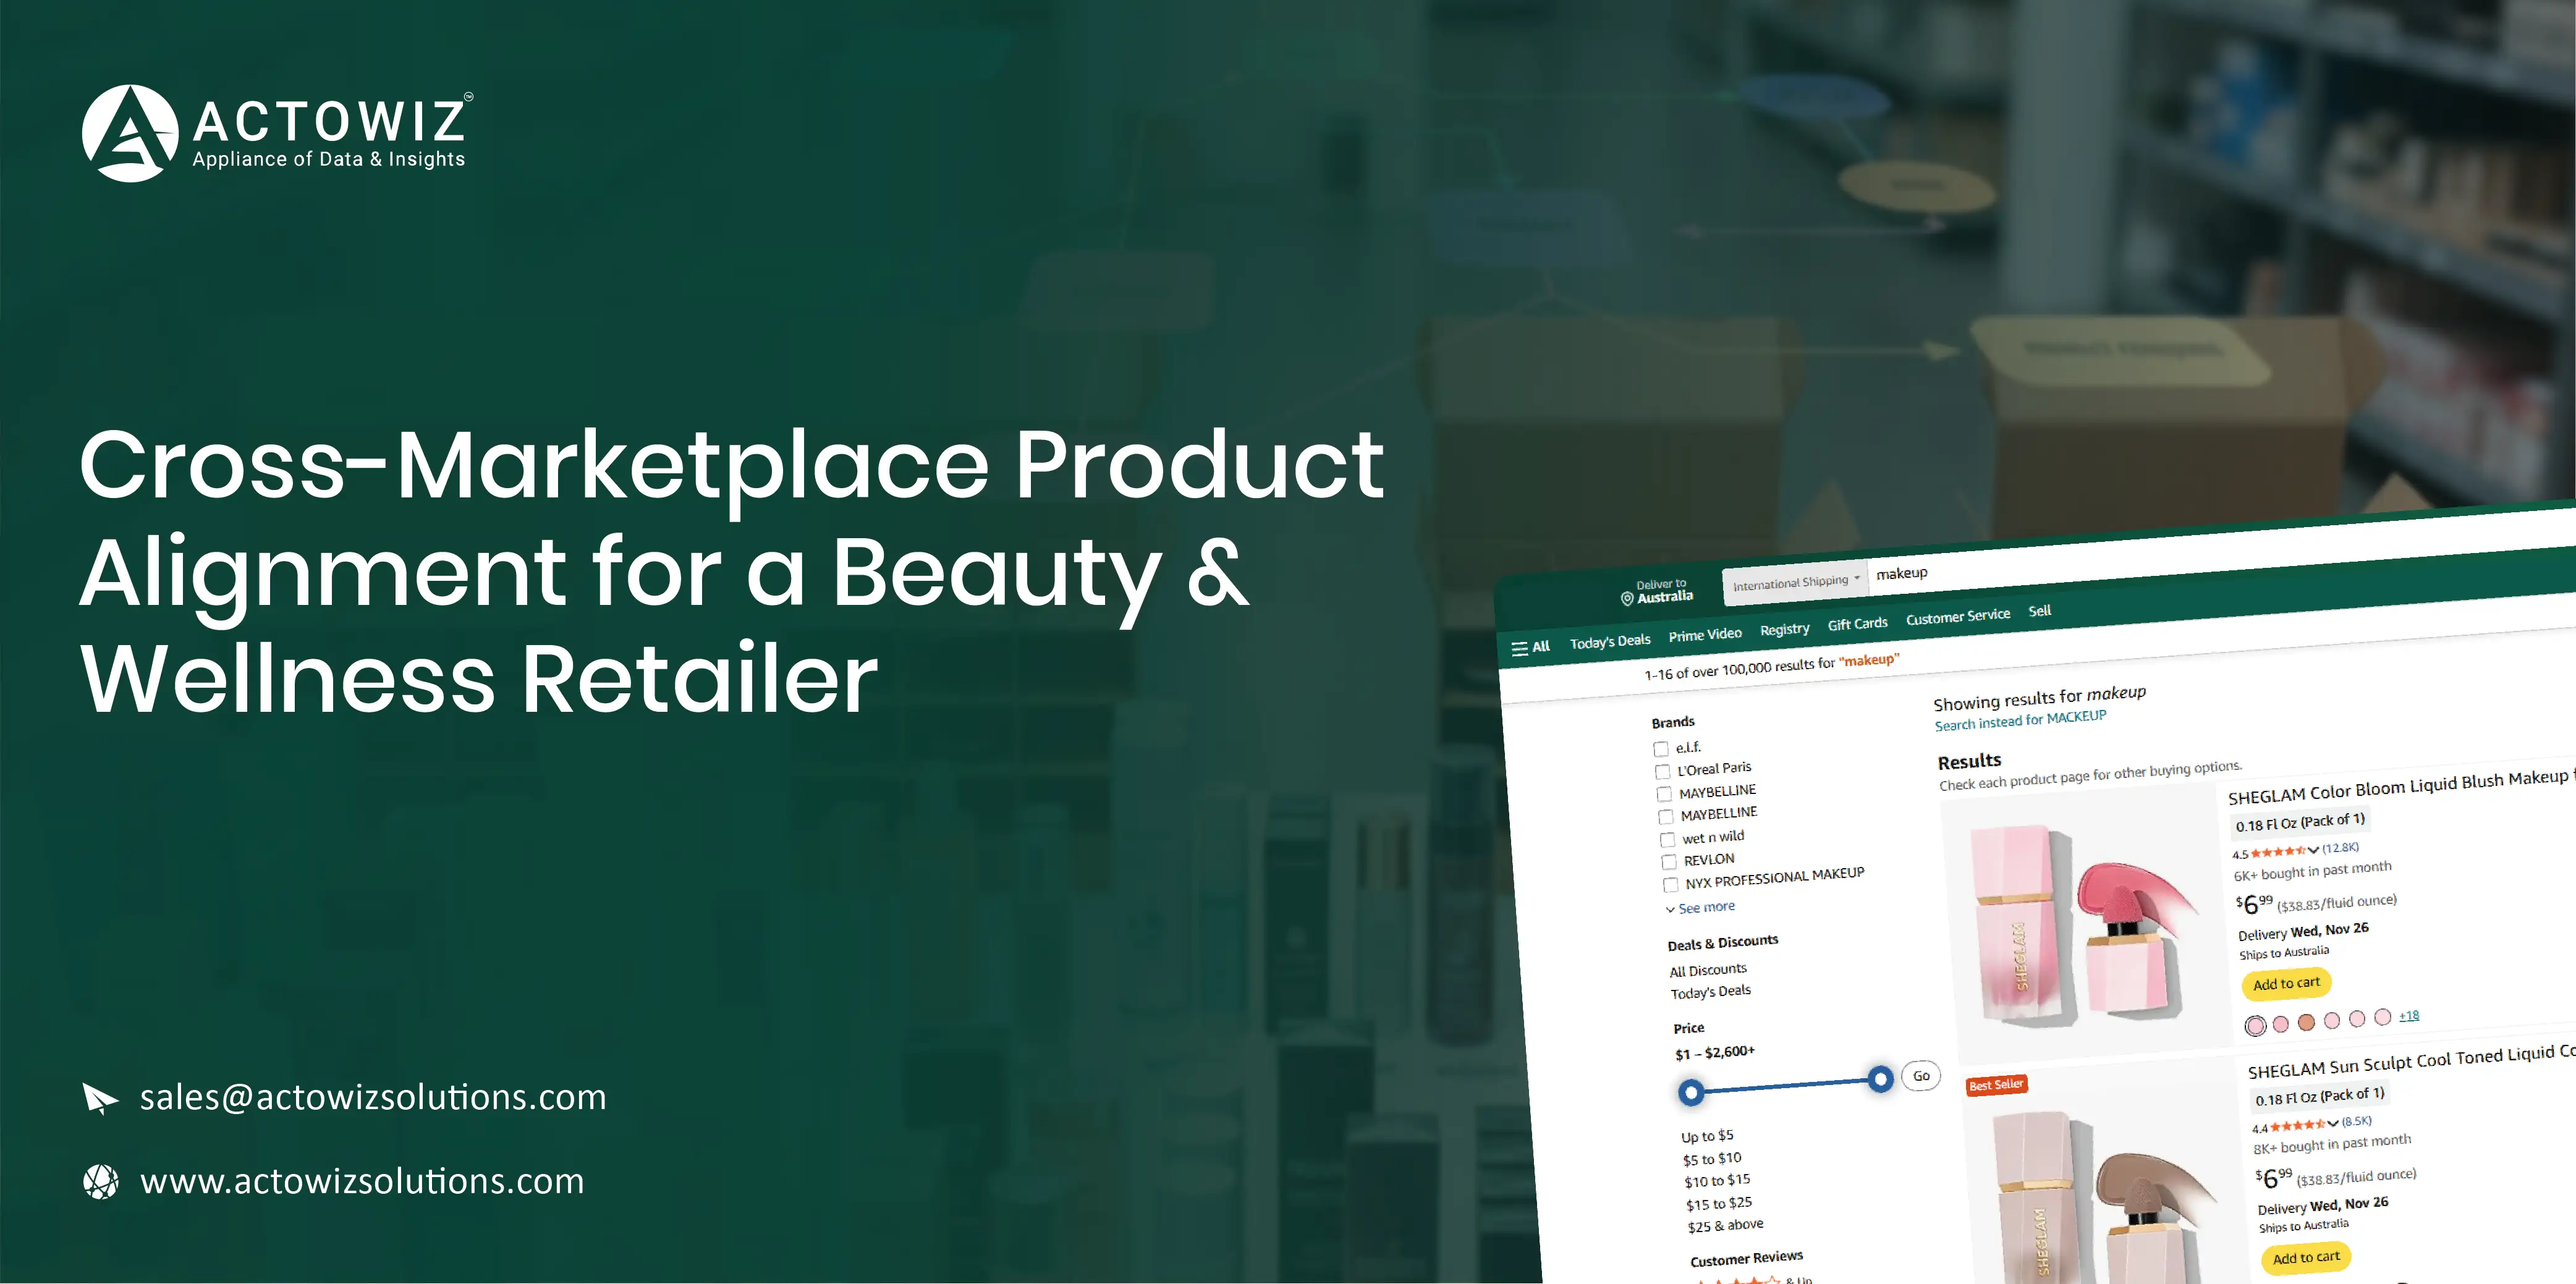This screenshot has width=2576, height=1284.
Task: Click Search instead for MACKEUP link
Action: tap(2019, 721)
